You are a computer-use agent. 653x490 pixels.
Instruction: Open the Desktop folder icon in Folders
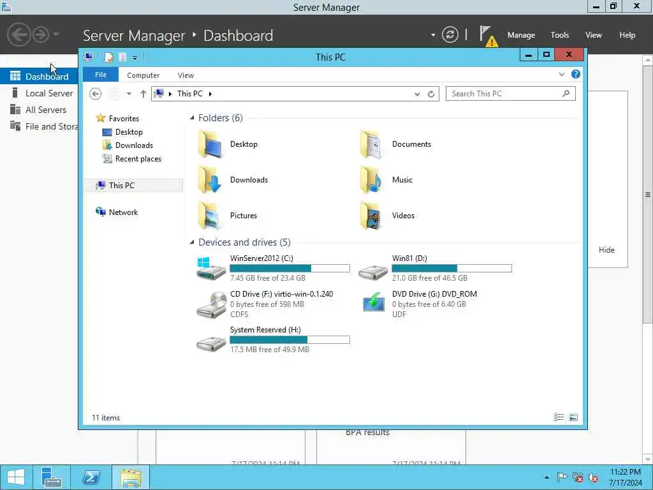pos(210,144)
